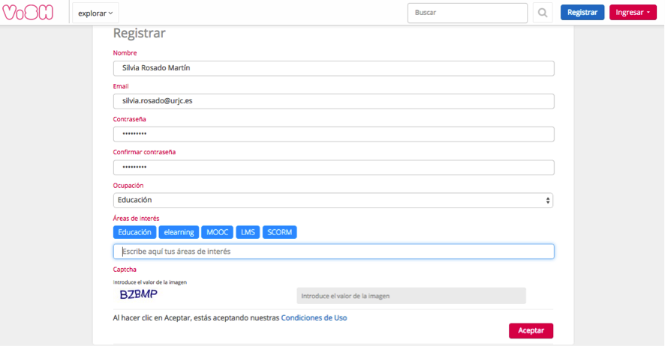Click the Confirmar contraseña field
The image size is (665, 346).
pos(333,167)
